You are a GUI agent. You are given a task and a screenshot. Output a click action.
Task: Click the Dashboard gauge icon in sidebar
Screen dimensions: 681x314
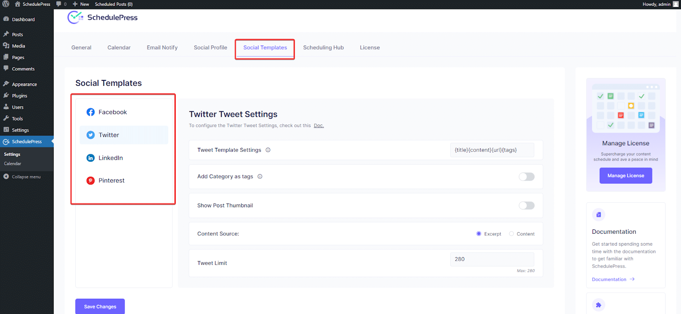coord(6,19)
